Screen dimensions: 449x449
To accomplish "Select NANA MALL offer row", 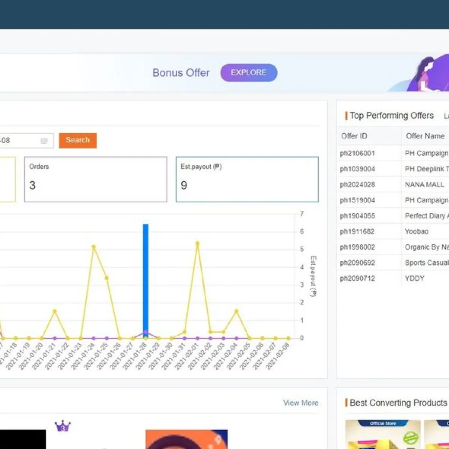I will [x=394, y=184].
